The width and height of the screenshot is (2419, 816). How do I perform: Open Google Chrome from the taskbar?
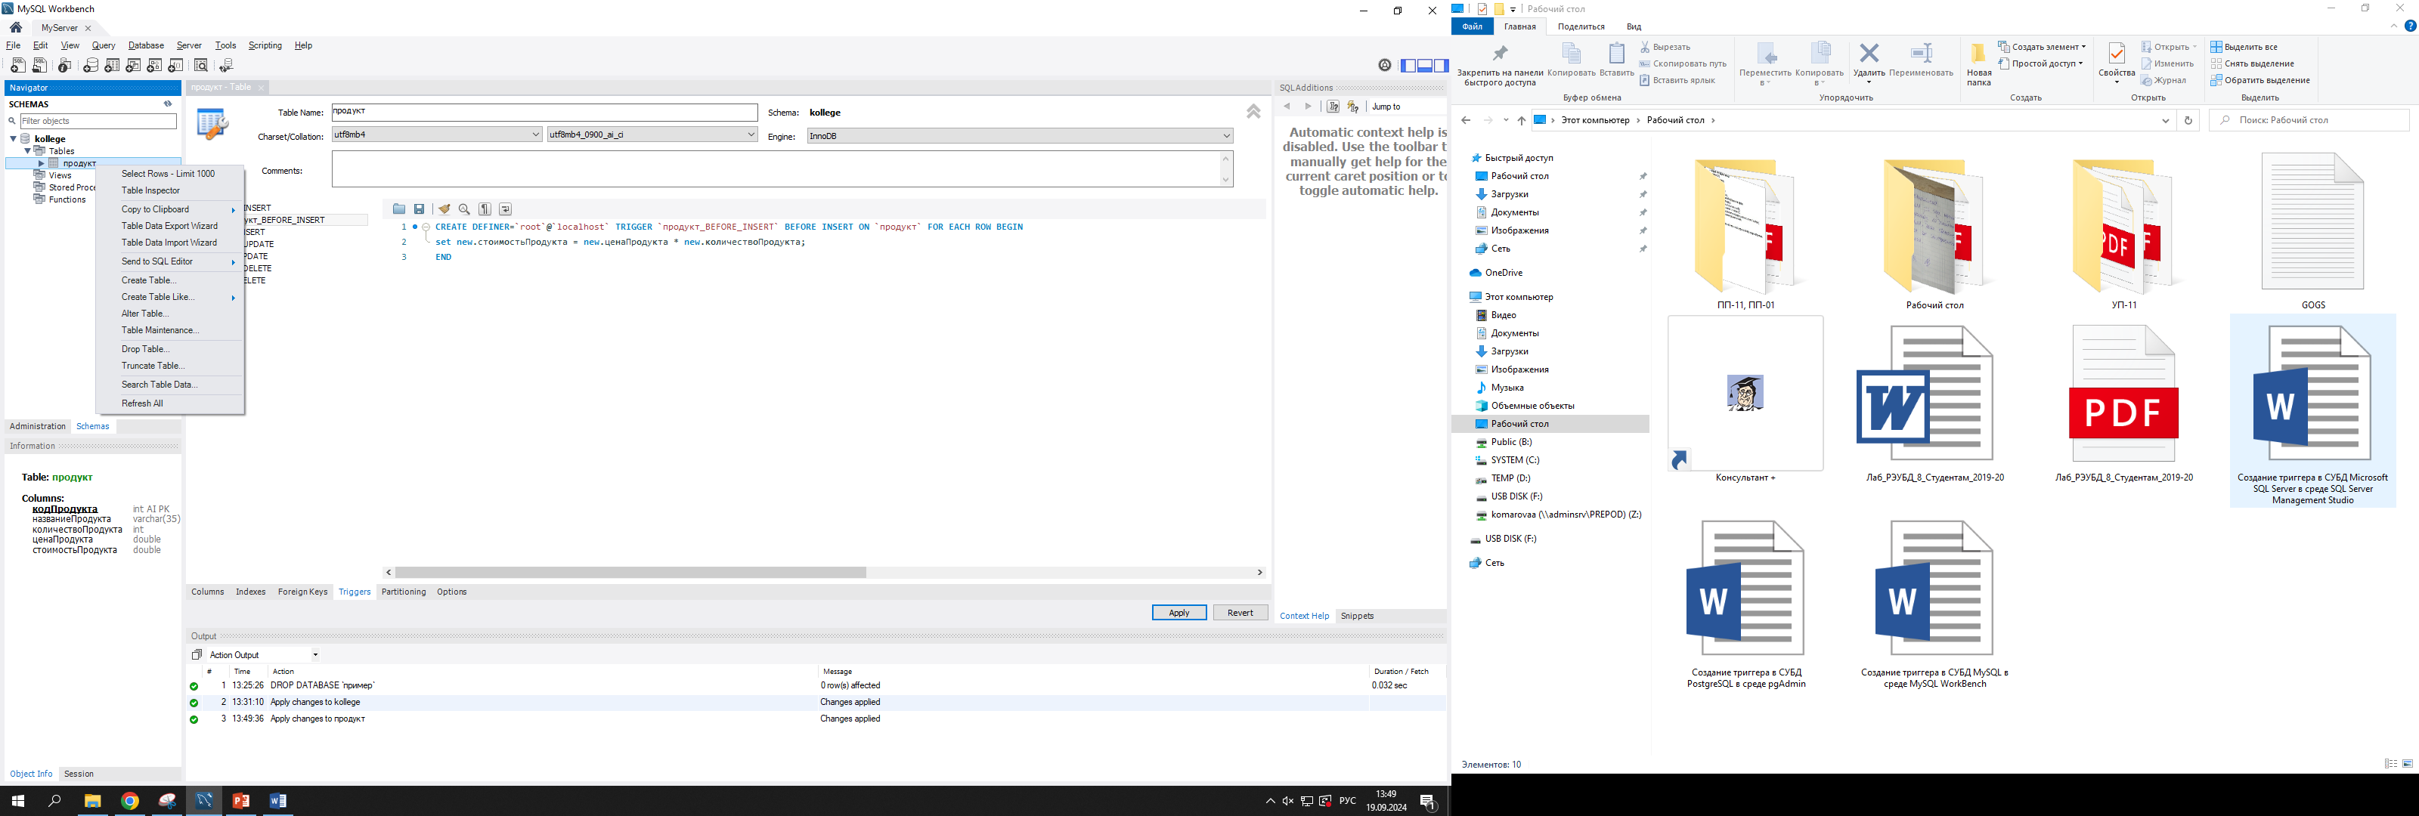(129, 800)
